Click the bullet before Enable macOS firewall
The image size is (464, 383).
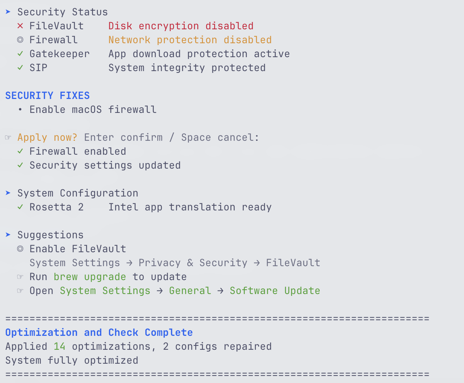[20, 110]
